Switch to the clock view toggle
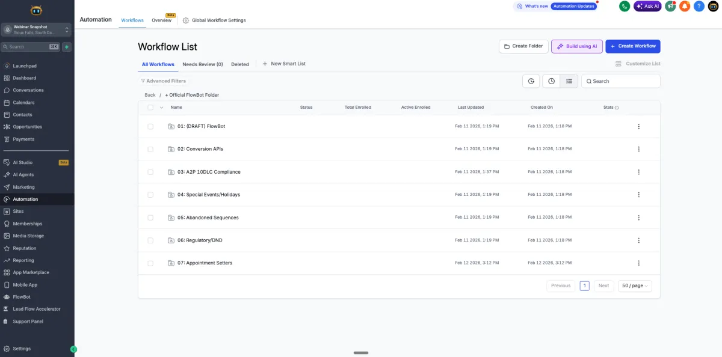722x357 pixels. 551,81
